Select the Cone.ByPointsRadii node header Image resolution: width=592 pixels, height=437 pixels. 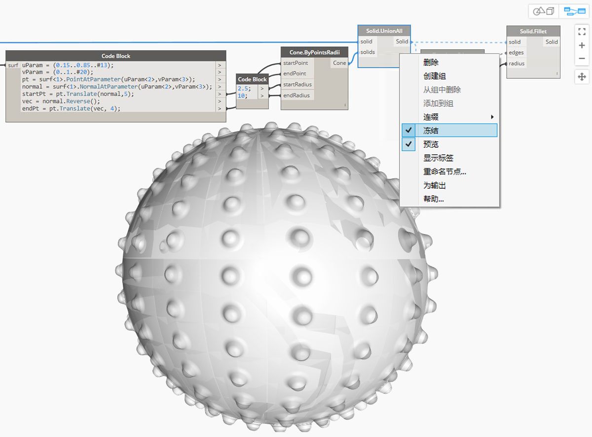tap(315, 52)
